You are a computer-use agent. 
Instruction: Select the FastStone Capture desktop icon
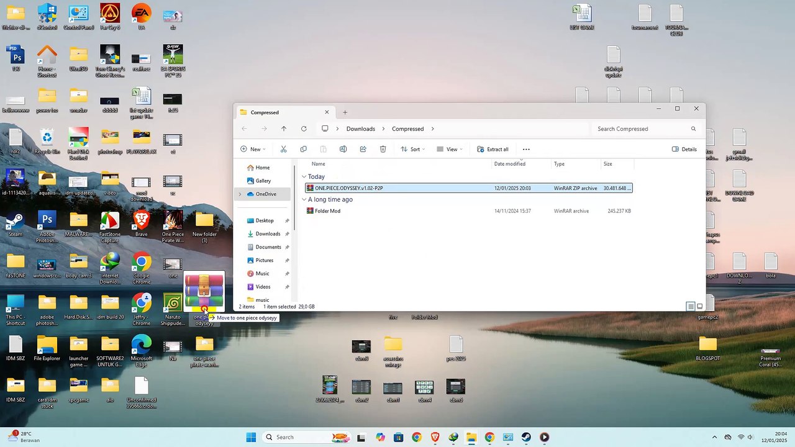pos(110,227)
